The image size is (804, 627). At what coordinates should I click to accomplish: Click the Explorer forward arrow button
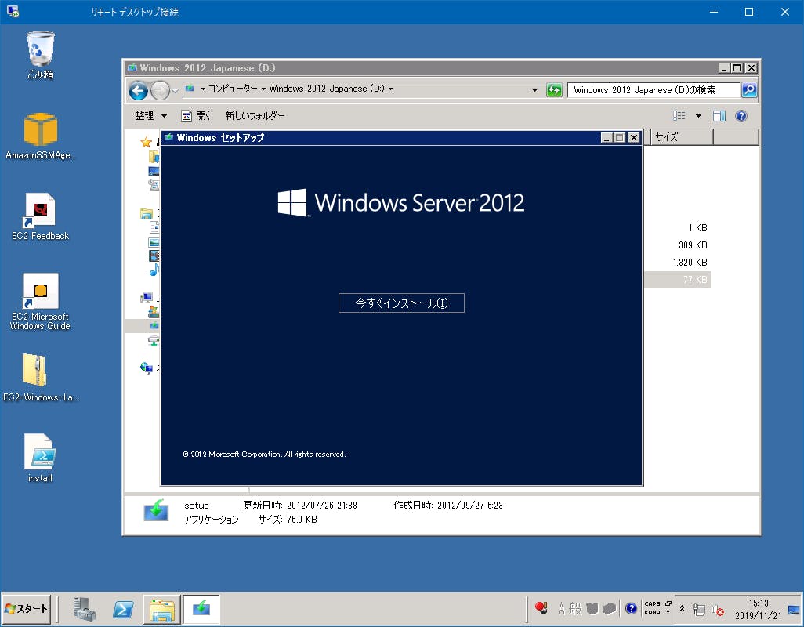coord(160,91)
